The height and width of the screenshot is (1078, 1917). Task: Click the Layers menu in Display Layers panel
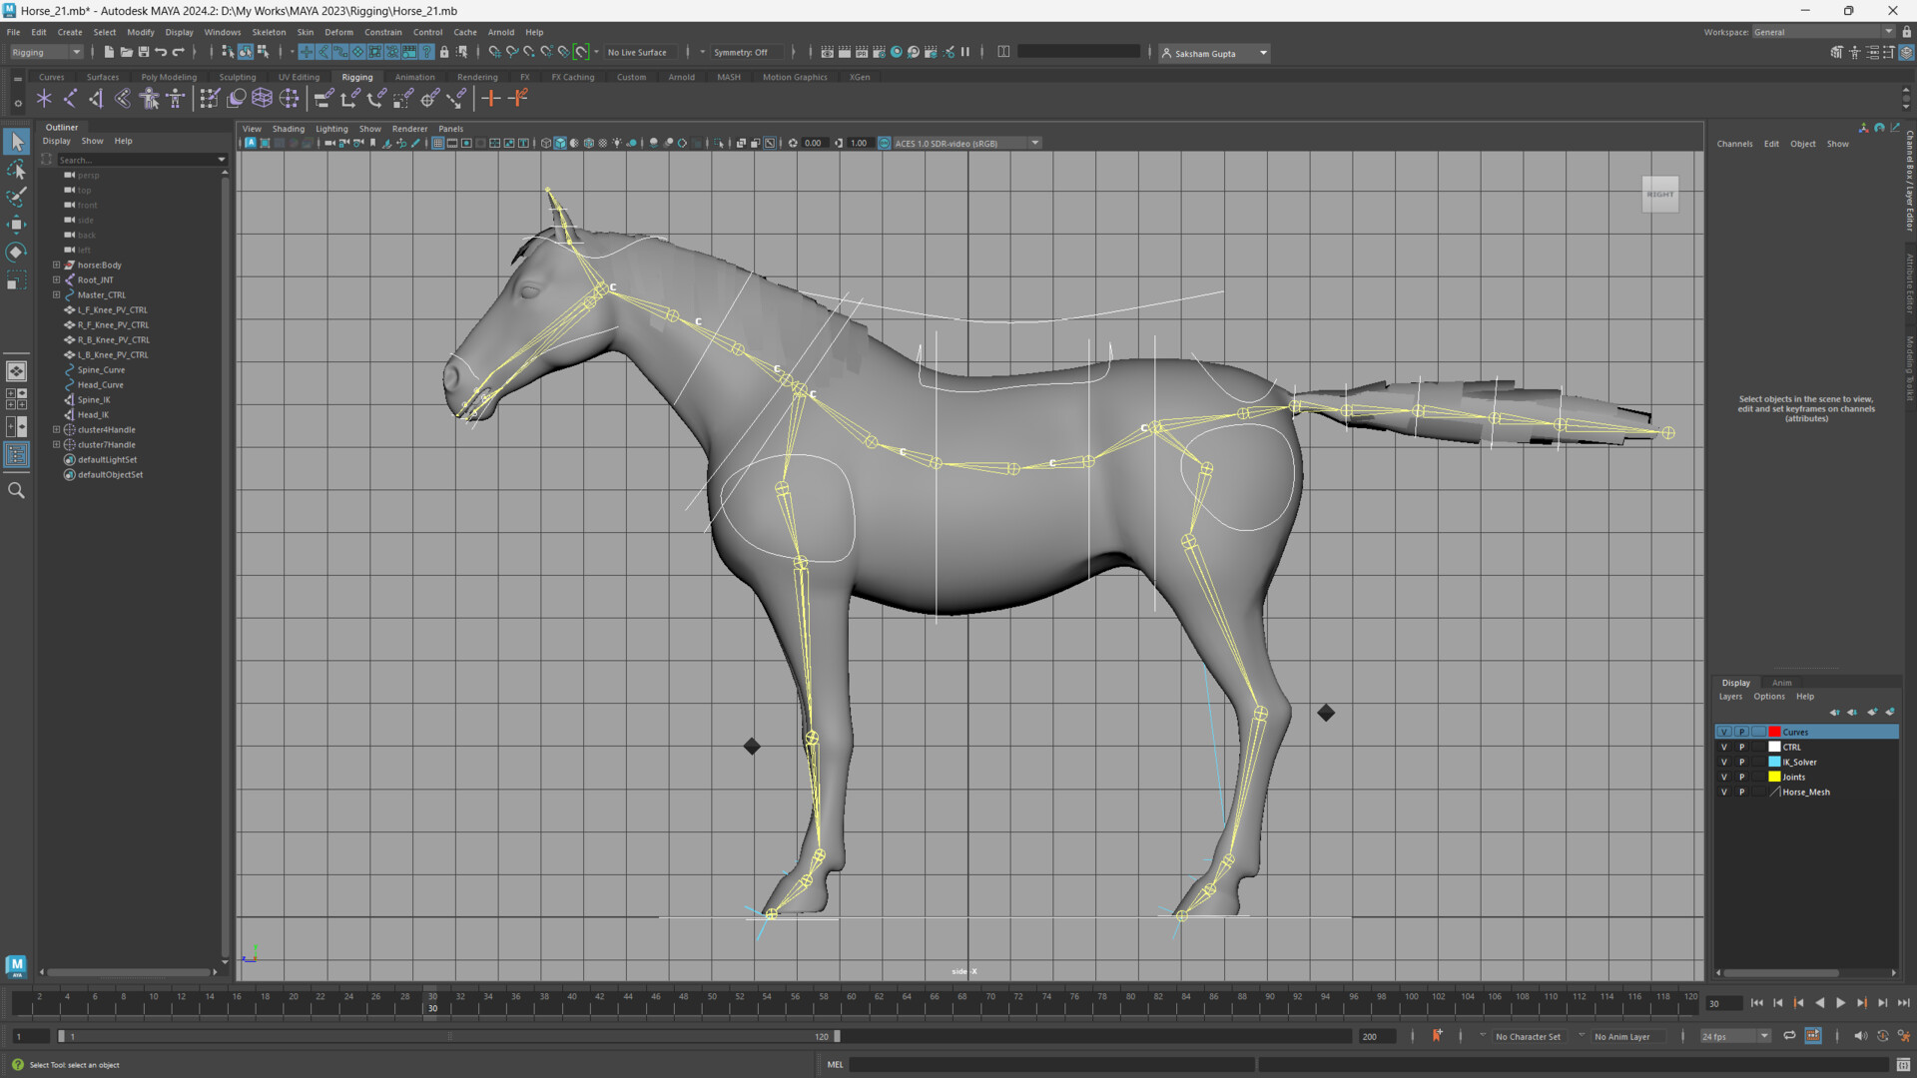[x=1731, y=696]
